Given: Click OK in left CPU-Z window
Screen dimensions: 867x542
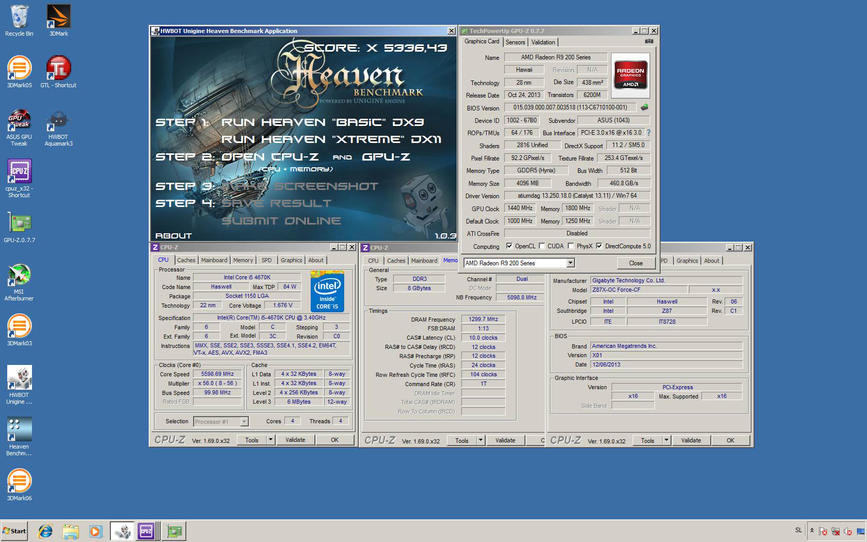Looking at the screenshot, I should [335, 440].
